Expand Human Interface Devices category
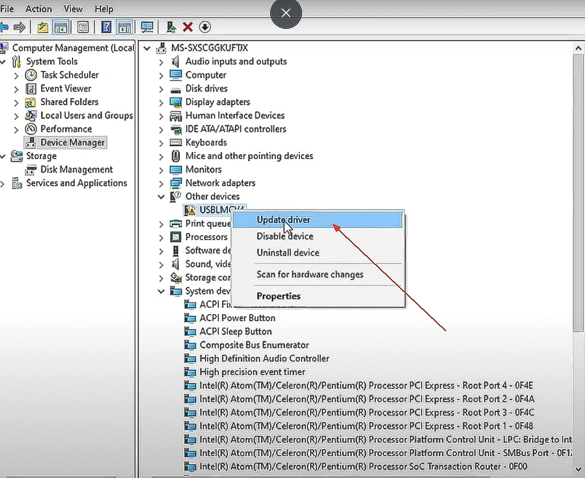The image size is (585, 478). click(161, 117)
